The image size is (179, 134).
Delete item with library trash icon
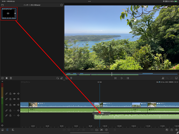(x=11, y=78)
